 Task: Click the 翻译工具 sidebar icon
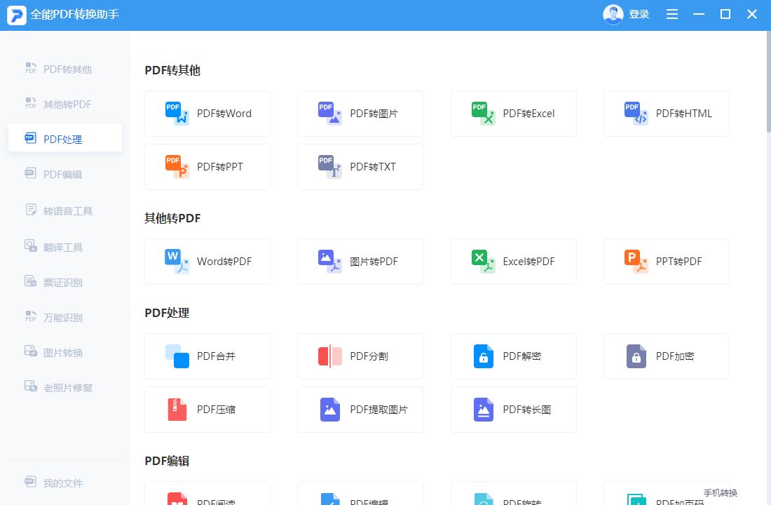pos(30,245)
